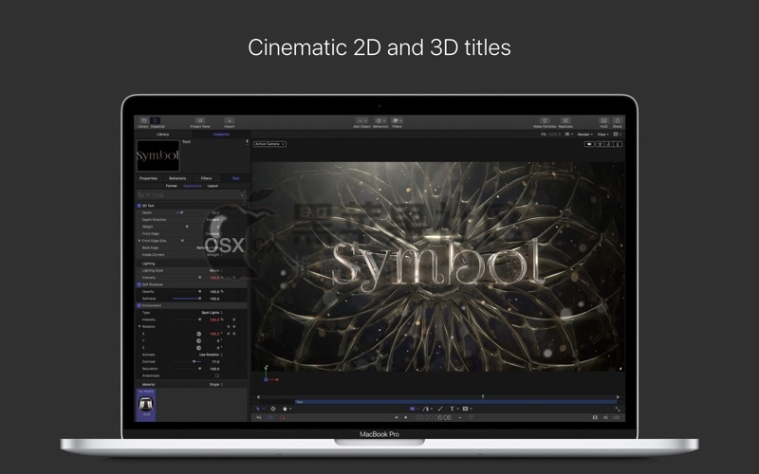
Task: Click the Make Particles icon
Action: click(545, 120)
